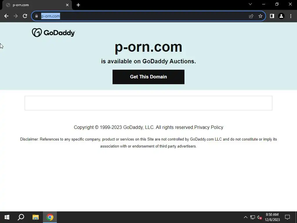The image size is (297, 223).
Task: Open the Chrome side panel
Action: coord(272,16)
